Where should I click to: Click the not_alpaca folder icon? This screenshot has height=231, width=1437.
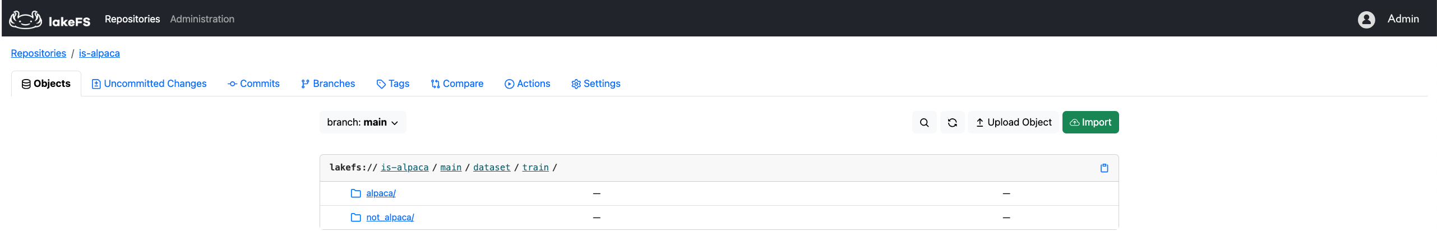tap(355, 218)
